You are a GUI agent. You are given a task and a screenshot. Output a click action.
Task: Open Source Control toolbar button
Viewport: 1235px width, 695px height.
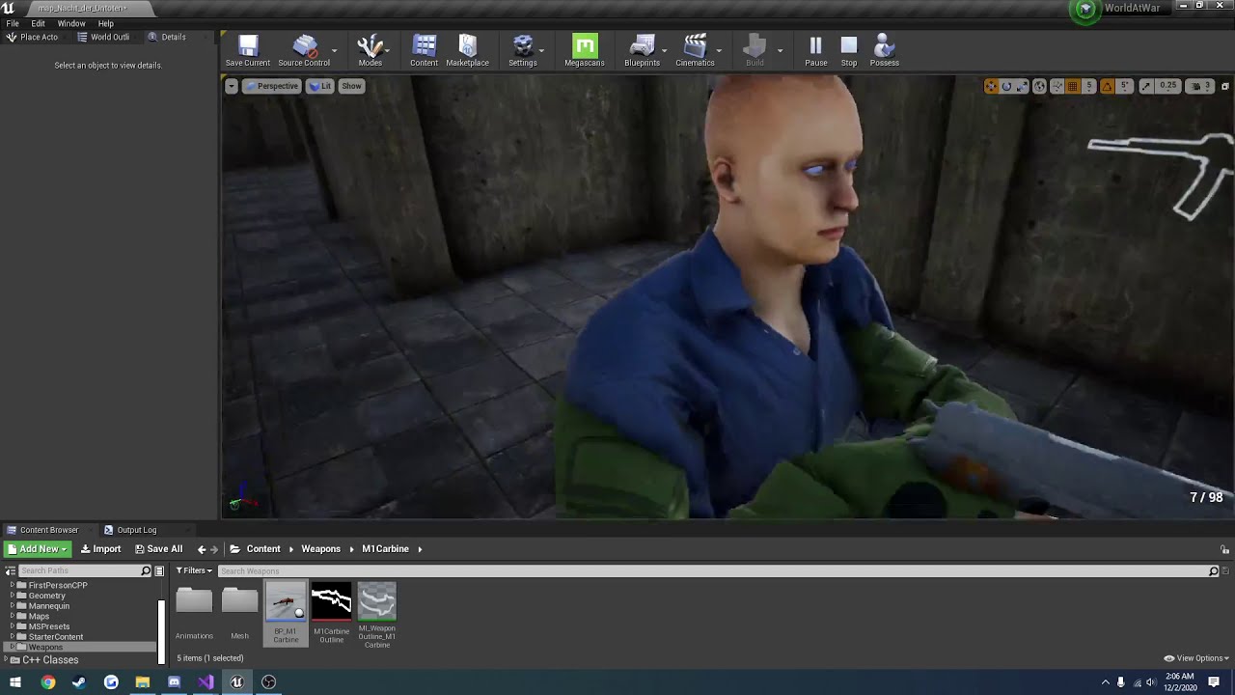point(304,51)
